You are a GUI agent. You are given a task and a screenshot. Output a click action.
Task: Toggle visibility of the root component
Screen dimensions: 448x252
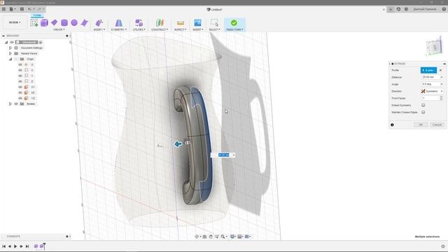pyautogui.click(x=12, y=42)
